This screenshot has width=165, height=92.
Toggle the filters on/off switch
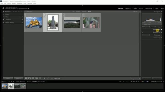[163, 82]
